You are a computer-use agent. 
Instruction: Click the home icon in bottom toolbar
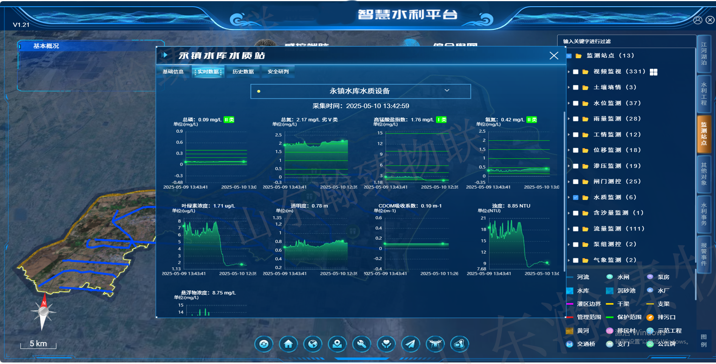(288, 344)
